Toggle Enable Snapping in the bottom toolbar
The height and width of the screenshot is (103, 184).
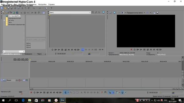(110, 92)
